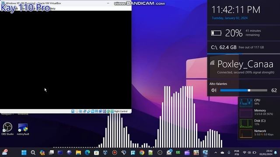
Task: Open OneDrive cloud tray icon
Action: 222,153
